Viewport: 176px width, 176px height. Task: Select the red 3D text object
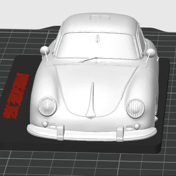coord(16,96)
